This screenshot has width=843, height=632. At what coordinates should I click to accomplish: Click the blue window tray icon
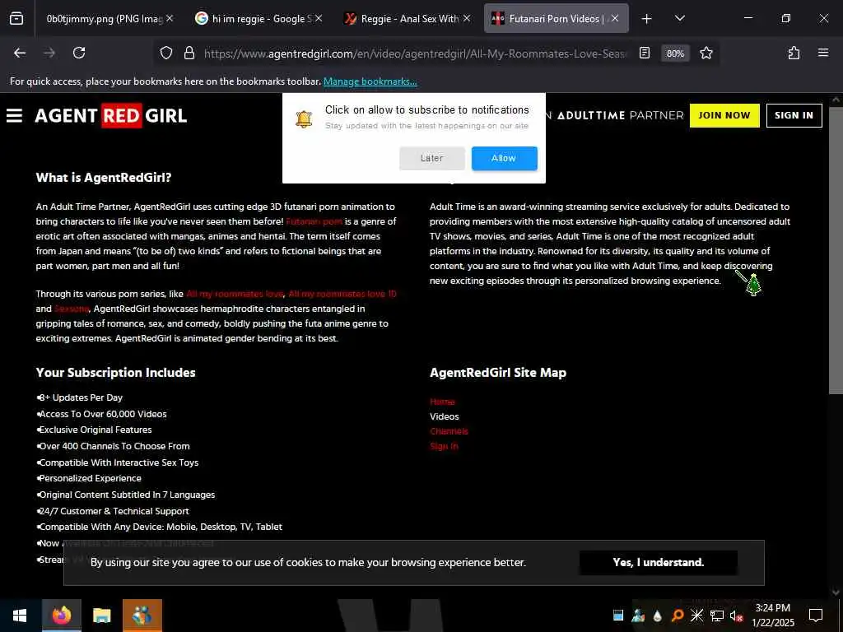(x=618, y=616)
